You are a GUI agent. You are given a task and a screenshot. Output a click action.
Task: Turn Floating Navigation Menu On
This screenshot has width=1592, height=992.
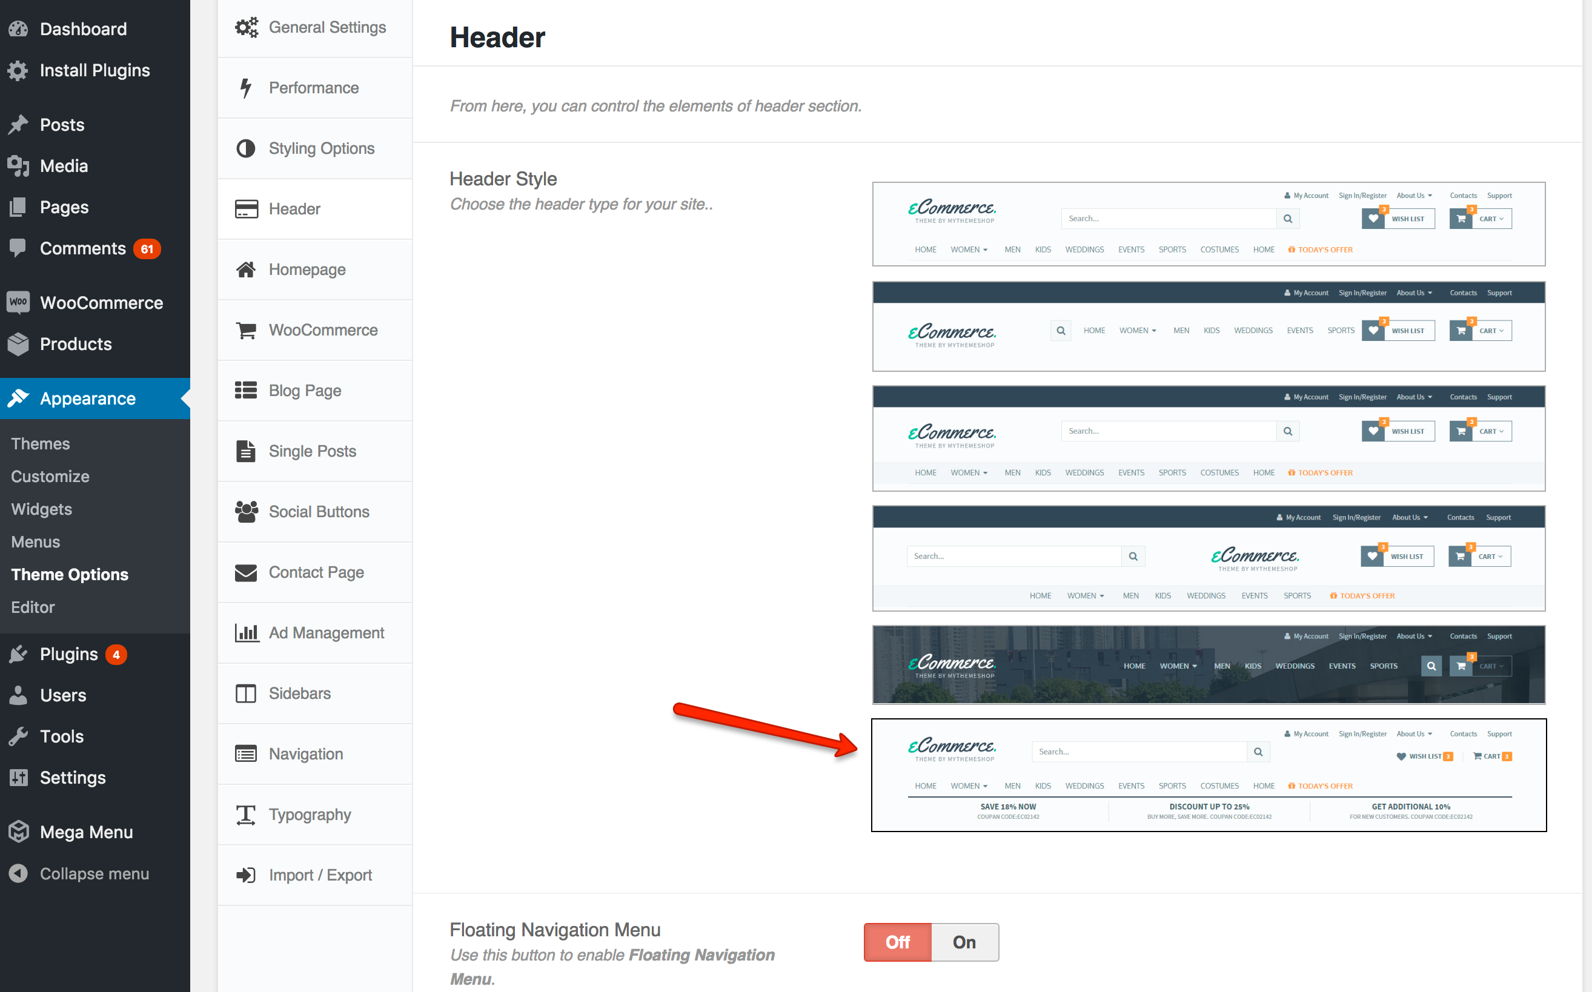point(963,942)
